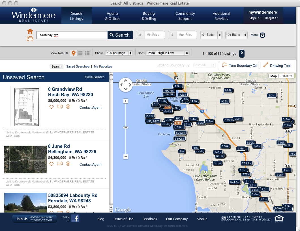Viewport: 300px width, 231px height.
Task: Open the 874.5k map price marker
Action: coord(235,182)
